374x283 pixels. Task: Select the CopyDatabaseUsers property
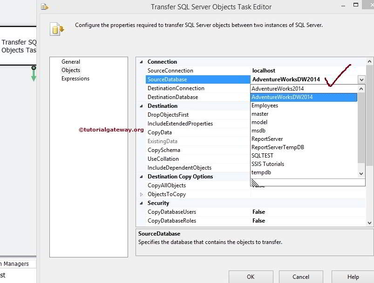pos(198,212)
